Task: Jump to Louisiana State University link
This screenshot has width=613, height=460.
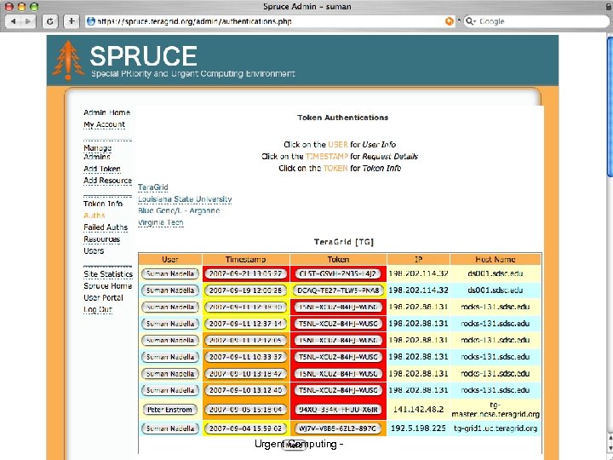Action: (x=185, y=199)
